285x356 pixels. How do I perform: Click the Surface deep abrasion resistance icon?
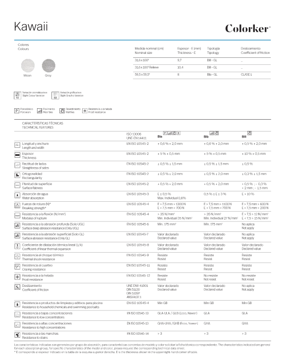[17, 225]
